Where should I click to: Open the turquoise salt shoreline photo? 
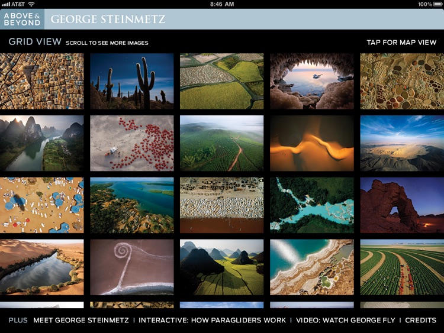click(312, 267)
